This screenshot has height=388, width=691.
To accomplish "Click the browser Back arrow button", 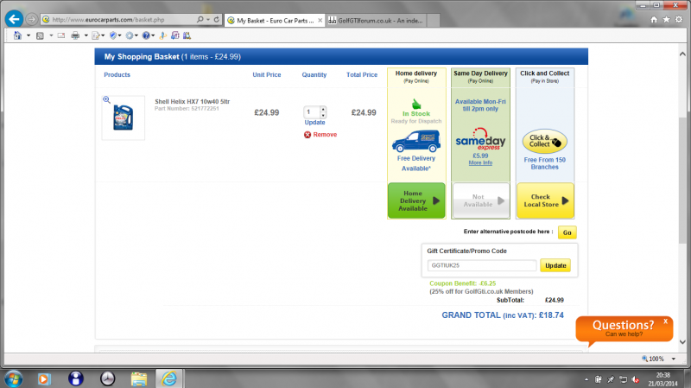I will point(14,18).
